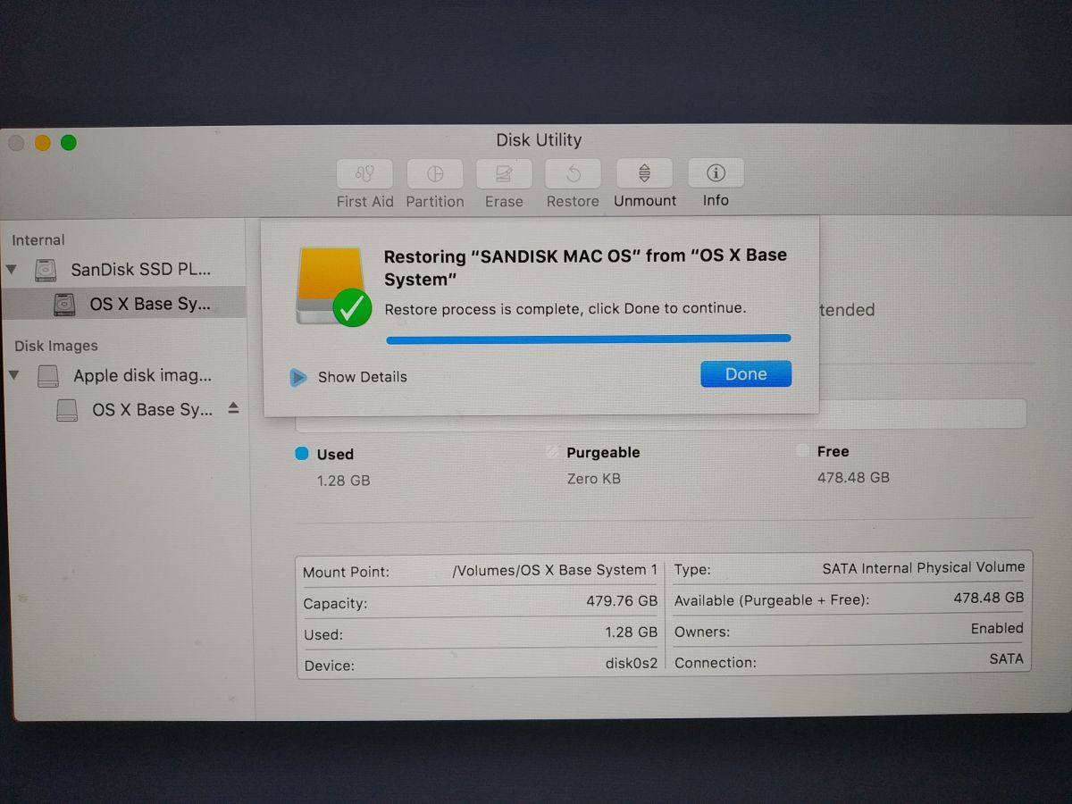Select OS X Base Sy... under Disk Images
This screenshot has width=1072, height=804.
[x=153, y=409]
